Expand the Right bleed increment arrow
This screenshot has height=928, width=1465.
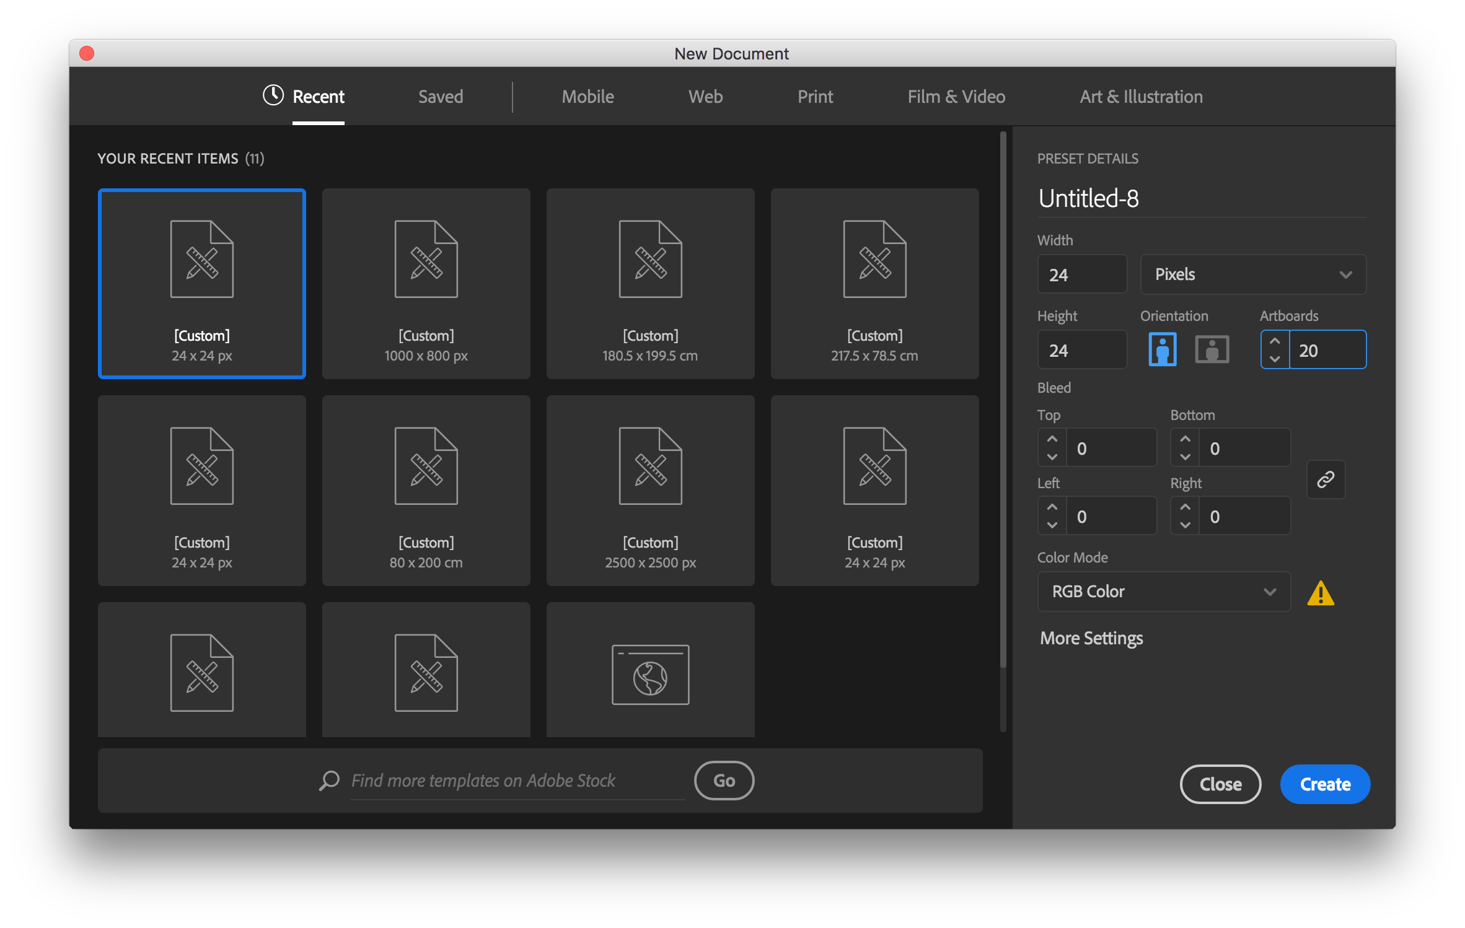[x=1184, y=507]
